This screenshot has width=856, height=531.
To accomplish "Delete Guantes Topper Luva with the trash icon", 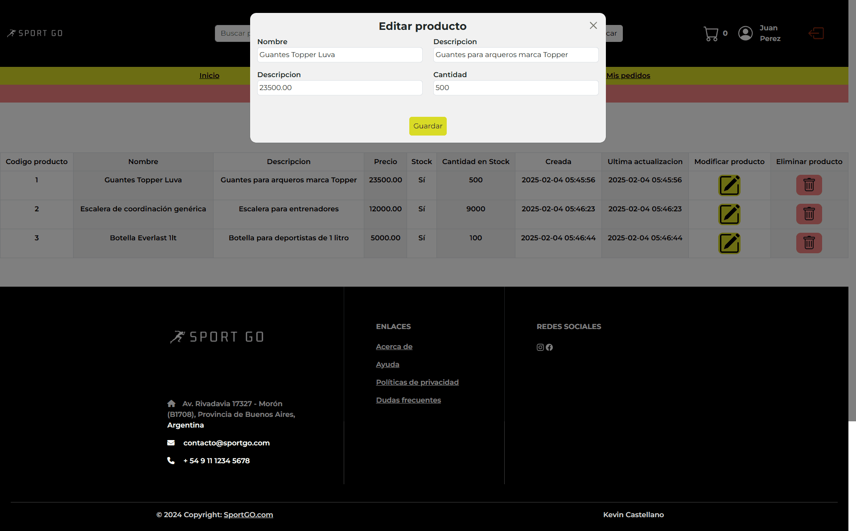I will (x=809, y=185).
